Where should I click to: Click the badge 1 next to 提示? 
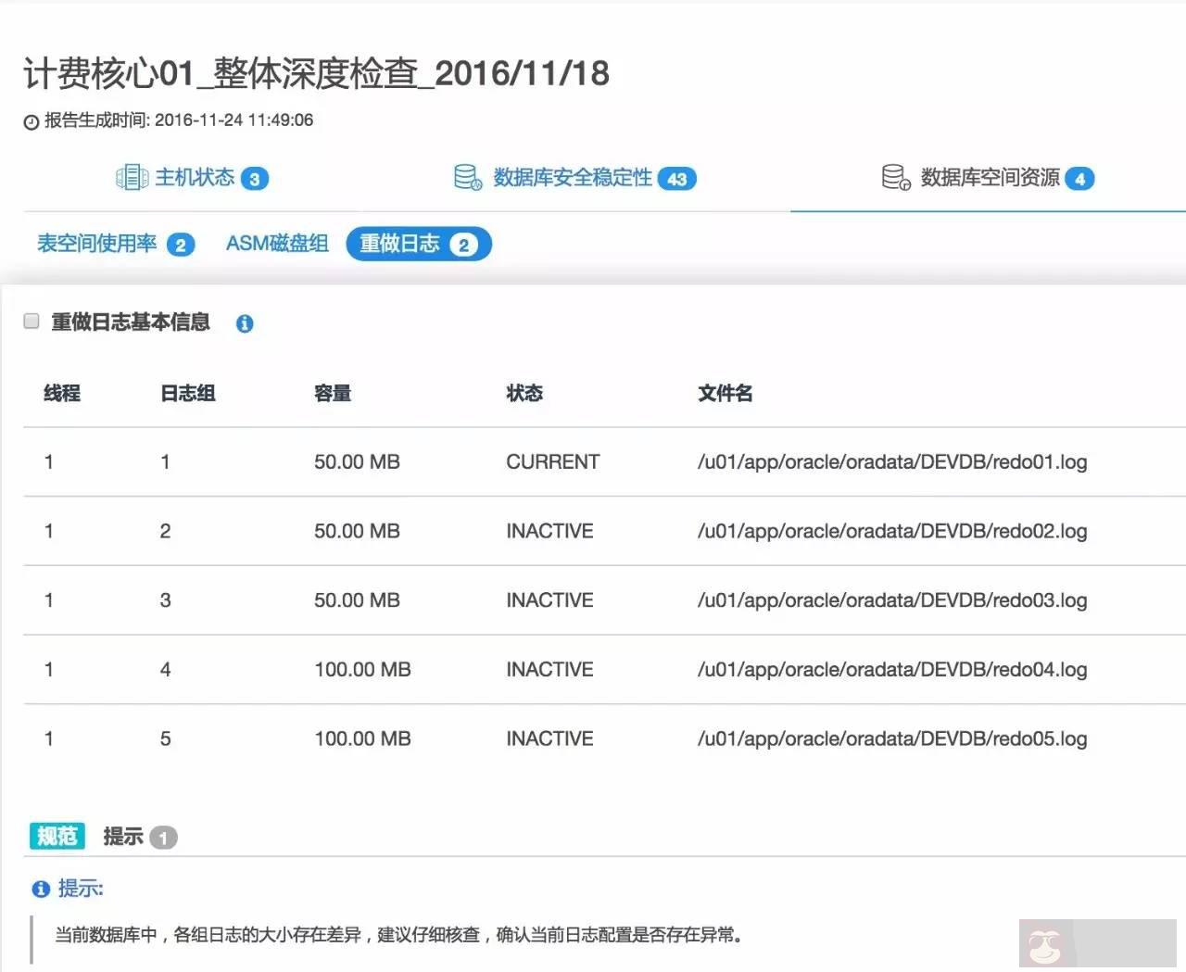click(163, 837)
